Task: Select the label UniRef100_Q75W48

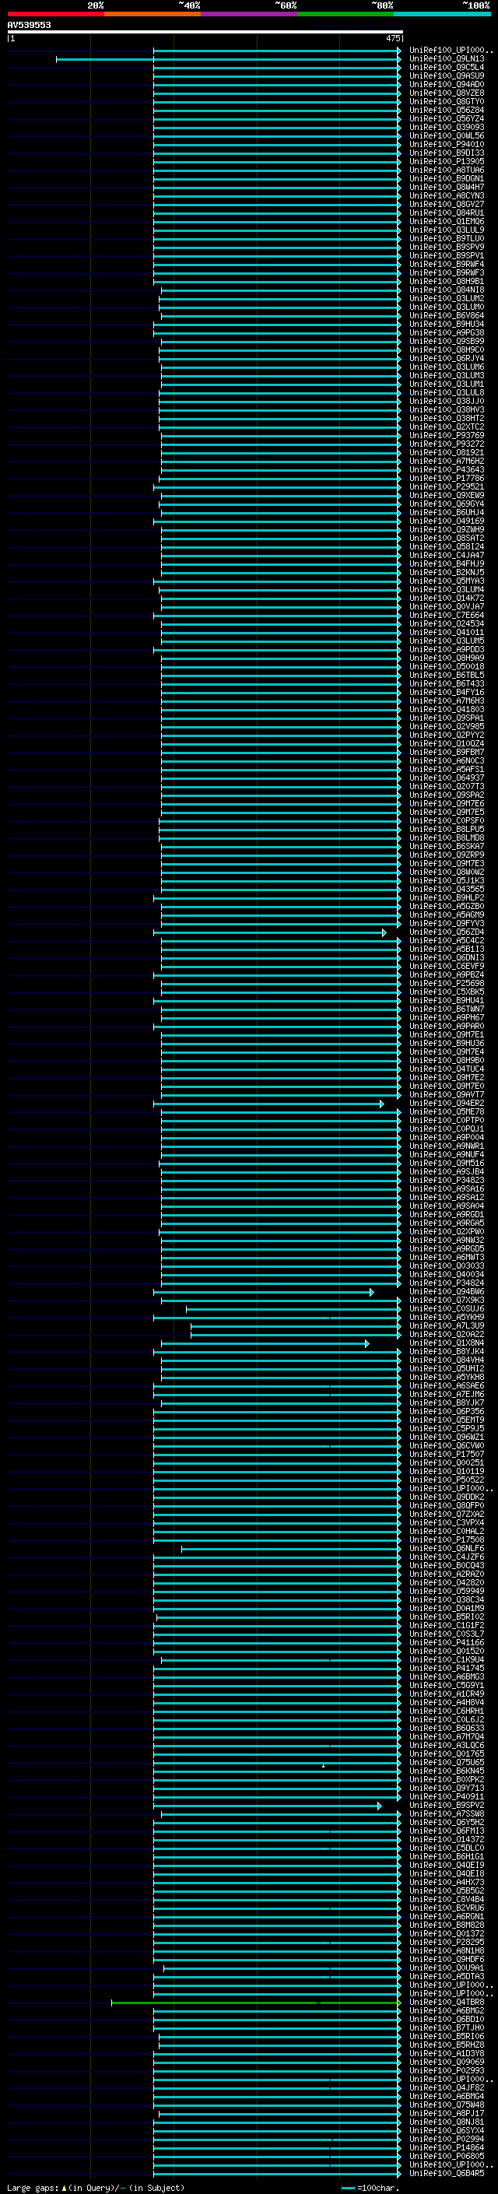Action: tap(447, 2104)
